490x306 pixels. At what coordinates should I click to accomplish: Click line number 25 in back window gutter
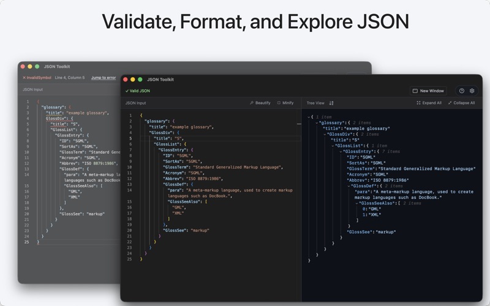point(26,242)
